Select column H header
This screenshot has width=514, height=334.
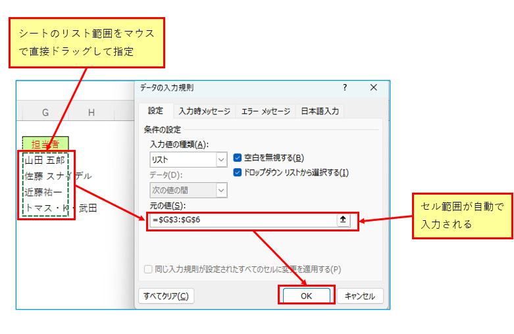(x=91, y=113)
